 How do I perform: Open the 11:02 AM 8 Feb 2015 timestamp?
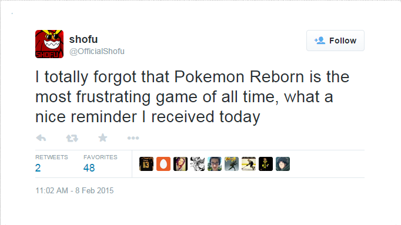(x=75, y=190)
